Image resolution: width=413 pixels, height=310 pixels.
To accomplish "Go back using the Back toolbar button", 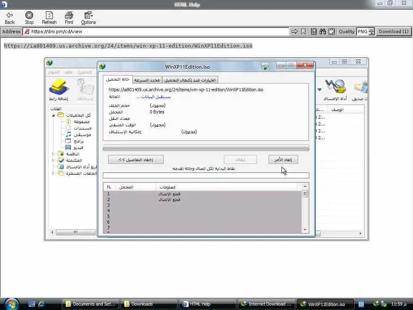I will (10, 18).
